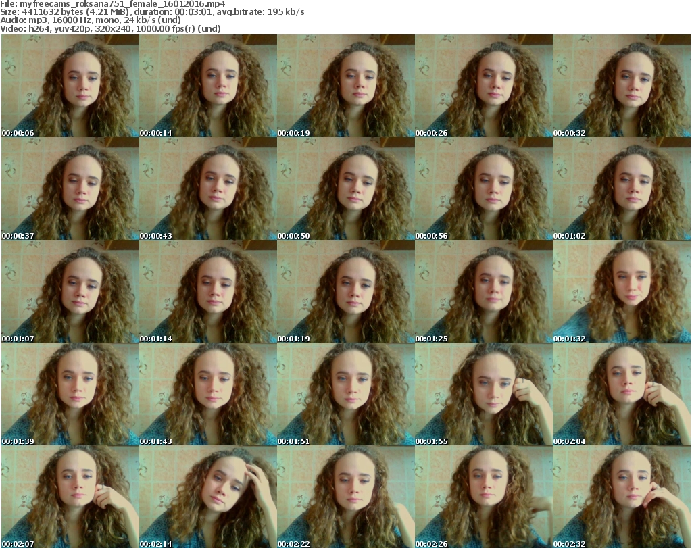Click the Size and duration info line

tap(152, 12)
